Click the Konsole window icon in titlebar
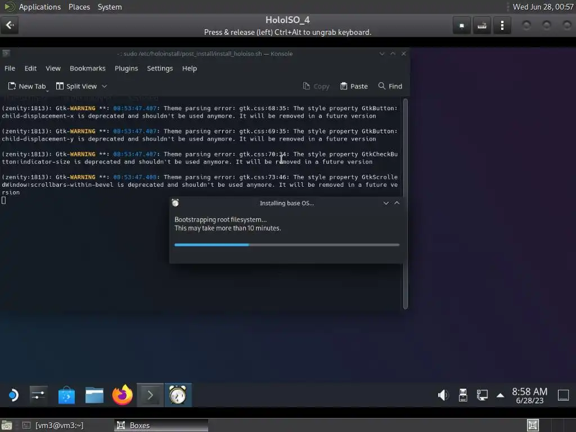 point(6,53)
